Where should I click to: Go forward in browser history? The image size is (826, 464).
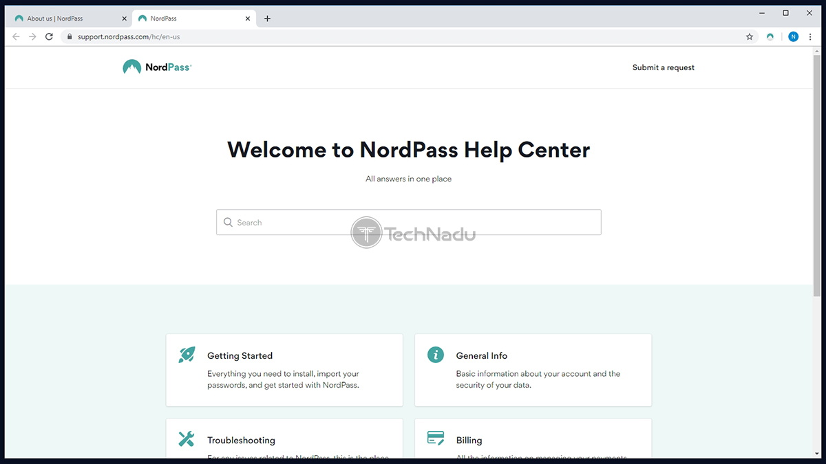[32, 36]
